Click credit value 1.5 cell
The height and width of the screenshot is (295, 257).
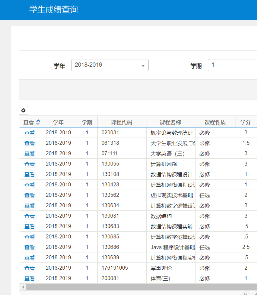(246, 143)
